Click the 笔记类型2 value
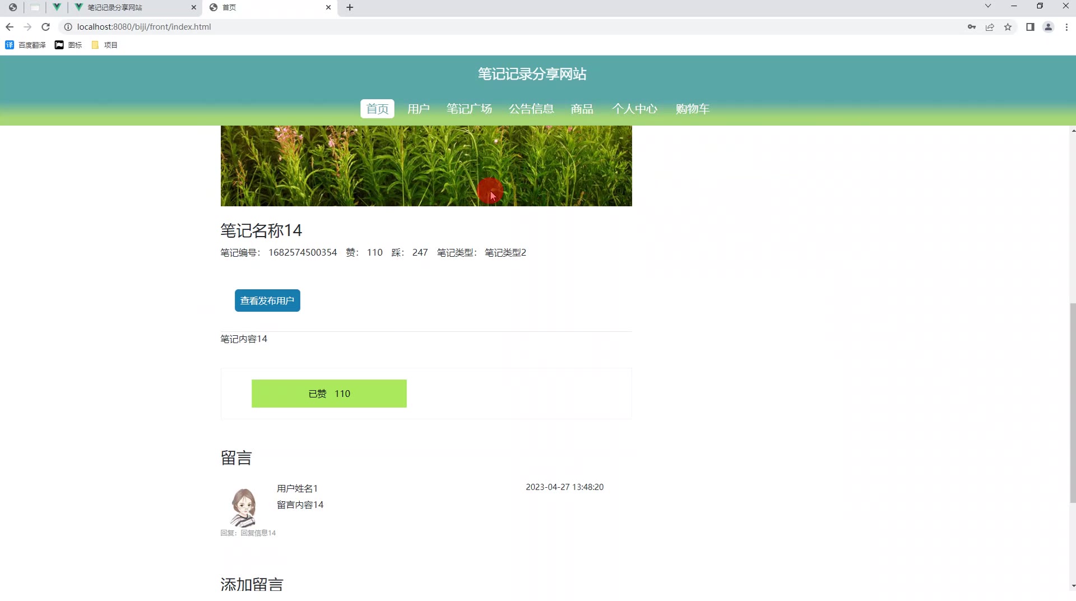The width and height of the screenshot is (1076, 601). coord(505,253)
